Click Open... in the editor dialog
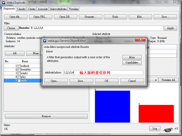 click(56, 81)
